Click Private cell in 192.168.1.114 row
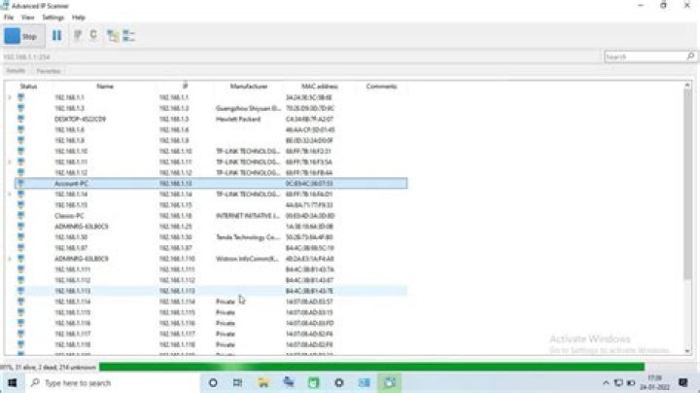This screenshot has width=700, height=393. point(226,302)
